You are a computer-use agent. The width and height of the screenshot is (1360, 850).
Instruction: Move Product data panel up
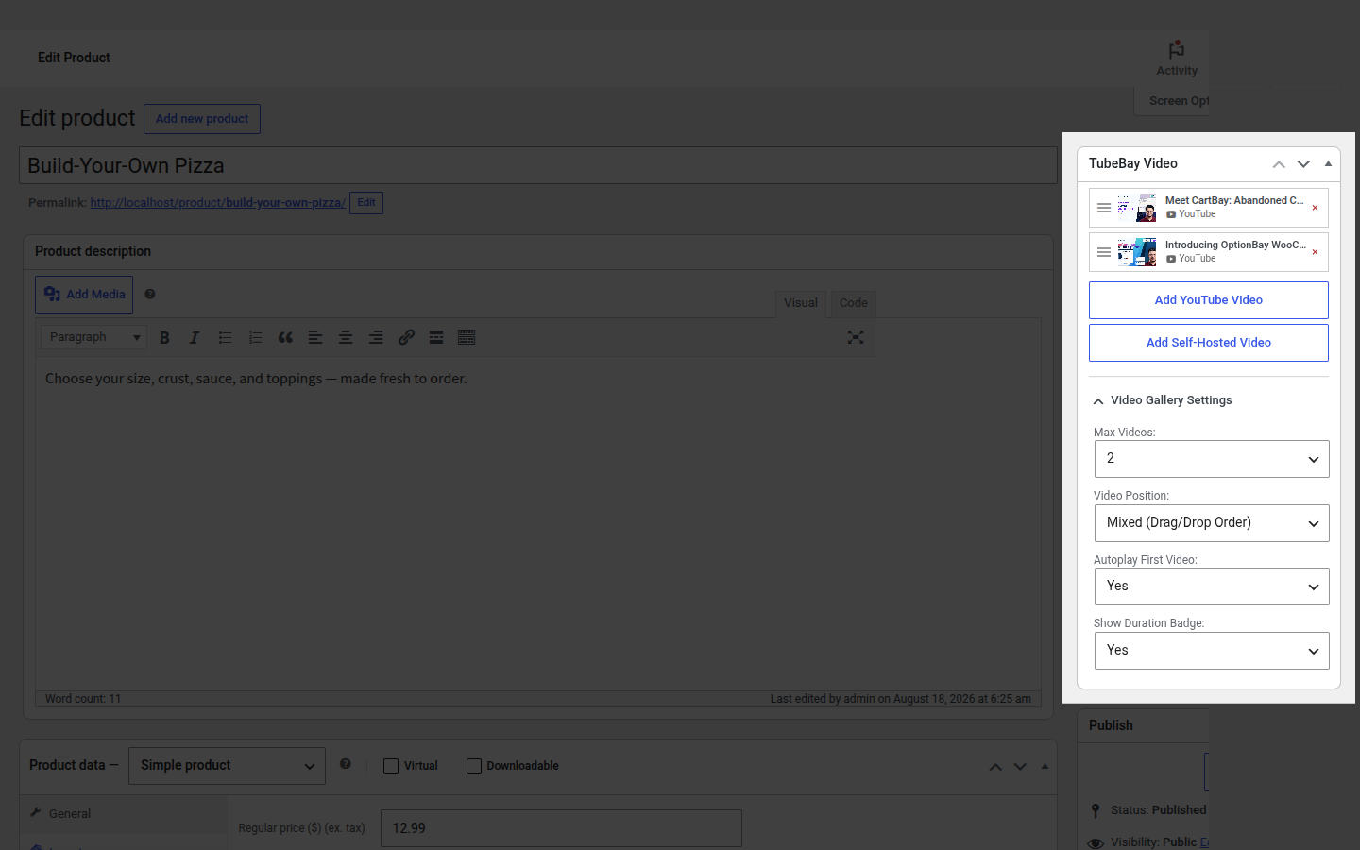click(995, 767)
